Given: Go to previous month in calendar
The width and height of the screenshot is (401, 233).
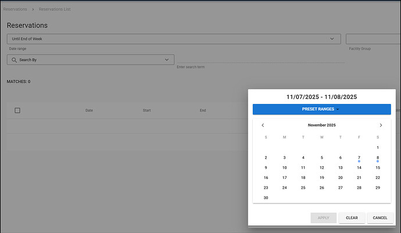Looking at the screenshot, I should click(263, 125).
